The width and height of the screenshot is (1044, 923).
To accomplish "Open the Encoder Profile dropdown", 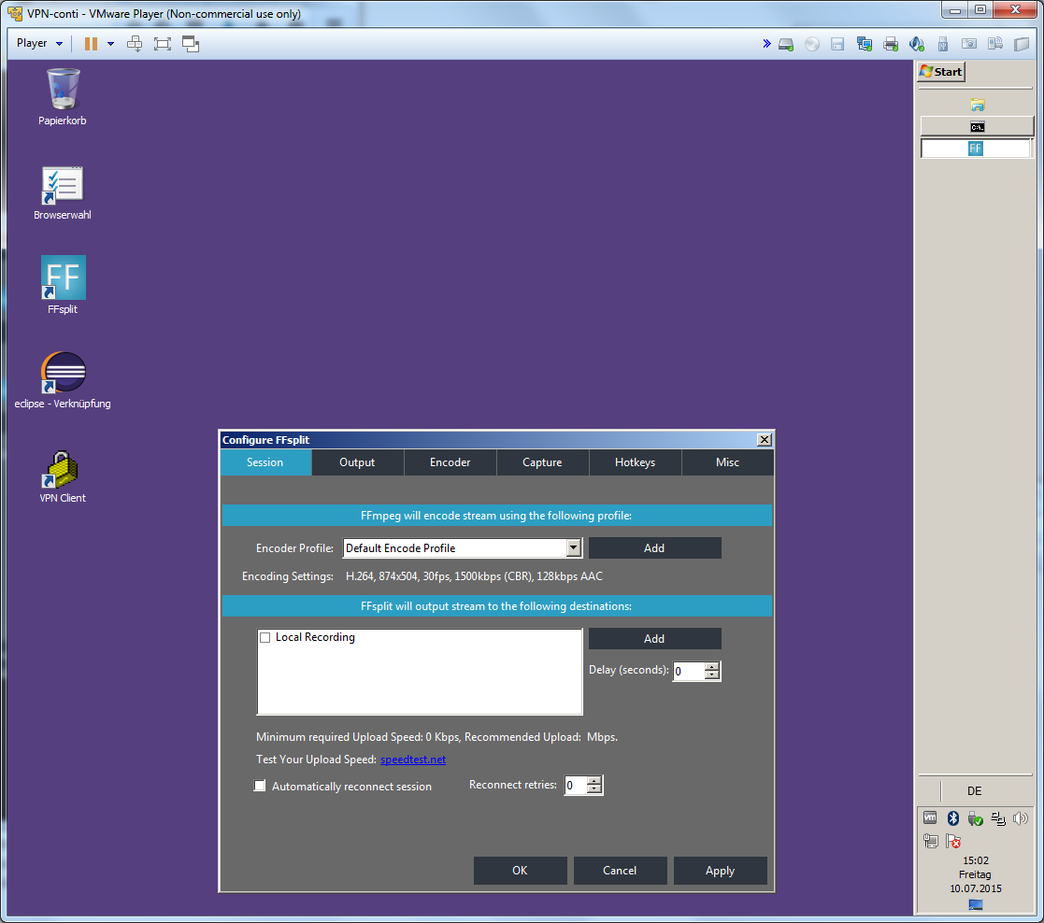I will [x=573, y=547].
